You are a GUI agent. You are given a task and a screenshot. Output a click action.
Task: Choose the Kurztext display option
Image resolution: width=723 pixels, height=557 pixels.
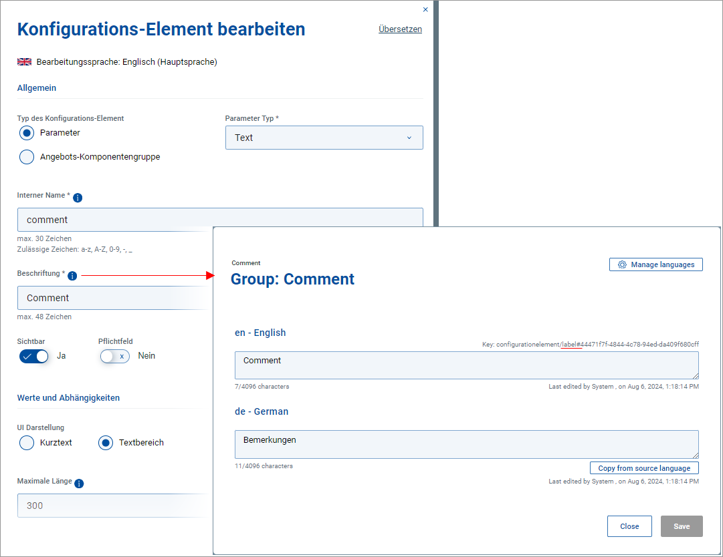(x=27, y=442)
